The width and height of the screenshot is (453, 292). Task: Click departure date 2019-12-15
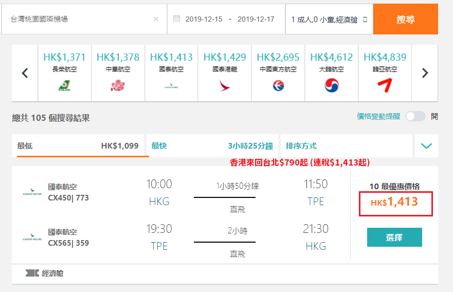[204, 19]
